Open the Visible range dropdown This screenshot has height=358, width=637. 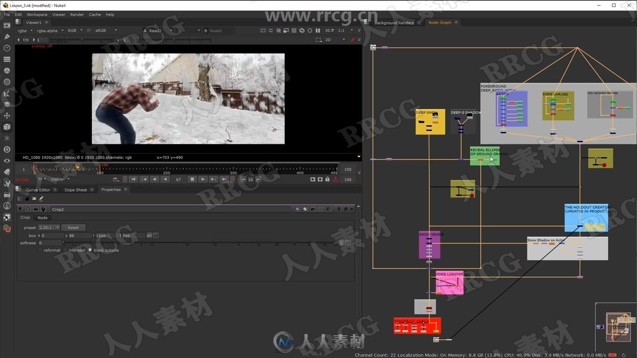point(60,179)
